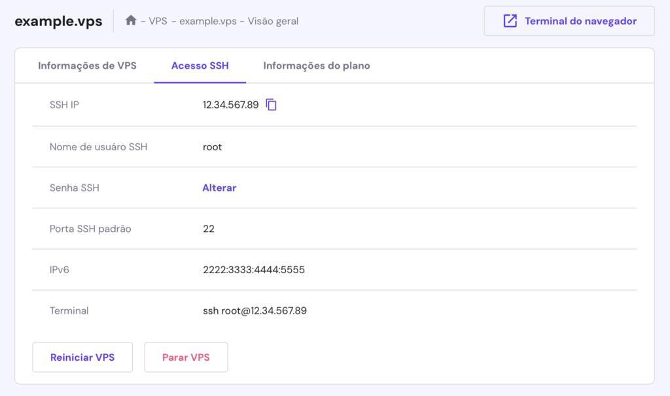Open the Informações de VPS tab

88,65
